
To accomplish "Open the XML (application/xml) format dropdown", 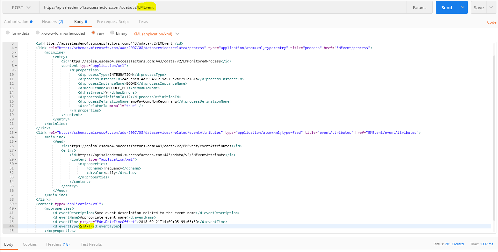I will click(x=156, y=34).
